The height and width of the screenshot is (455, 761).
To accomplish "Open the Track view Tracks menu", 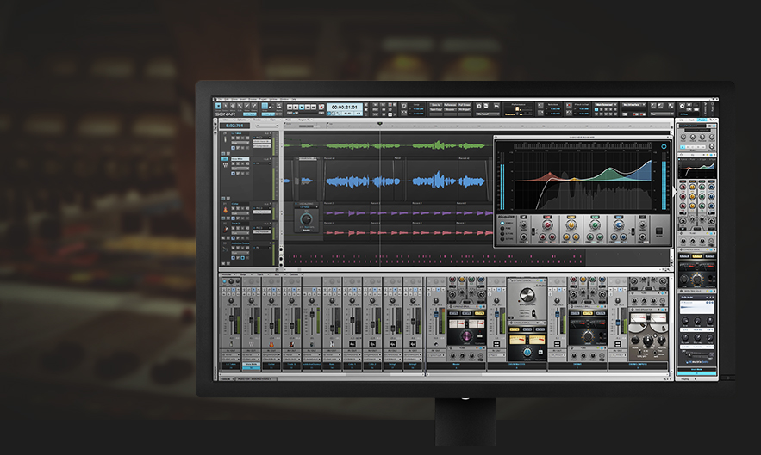I will 257,120.
